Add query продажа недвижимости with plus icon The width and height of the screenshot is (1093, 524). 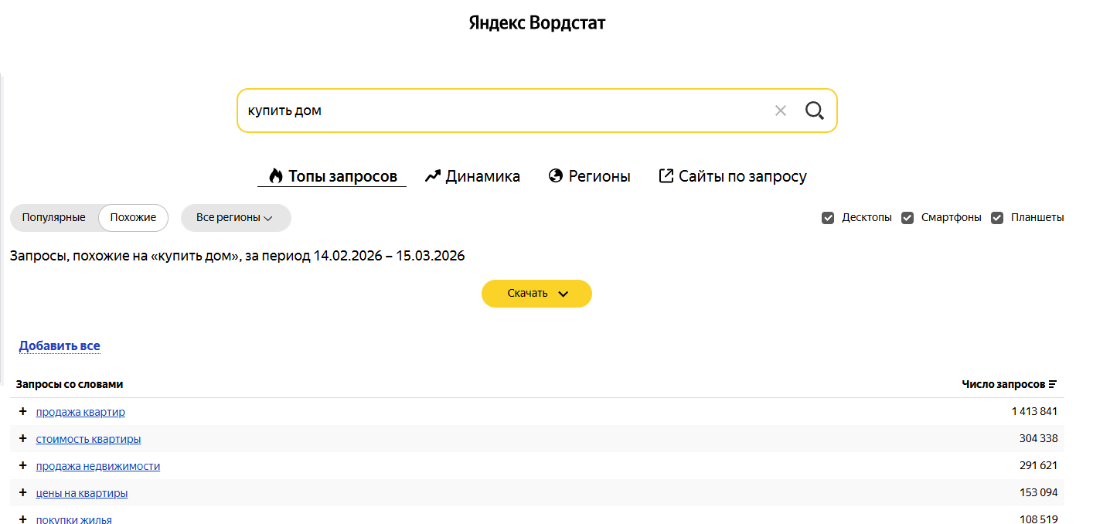(22, 465)
